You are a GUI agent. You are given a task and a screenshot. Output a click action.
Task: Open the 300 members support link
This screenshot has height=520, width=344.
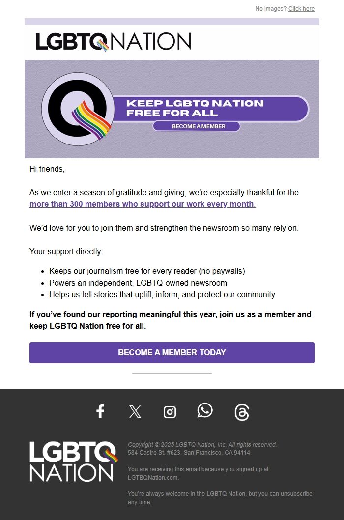click(142, 204)
